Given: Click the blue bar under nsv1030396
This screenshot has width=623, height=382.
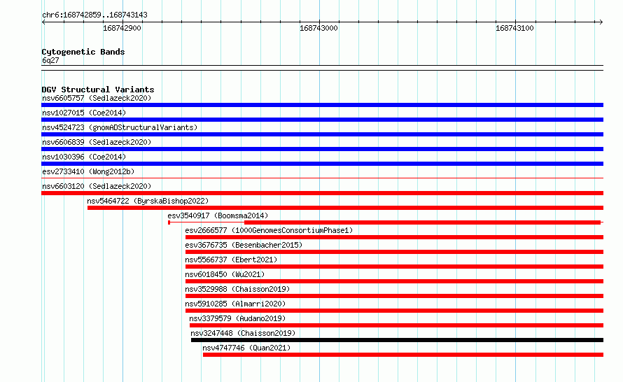Looking at the screenshot, I should tap(322, 164).
